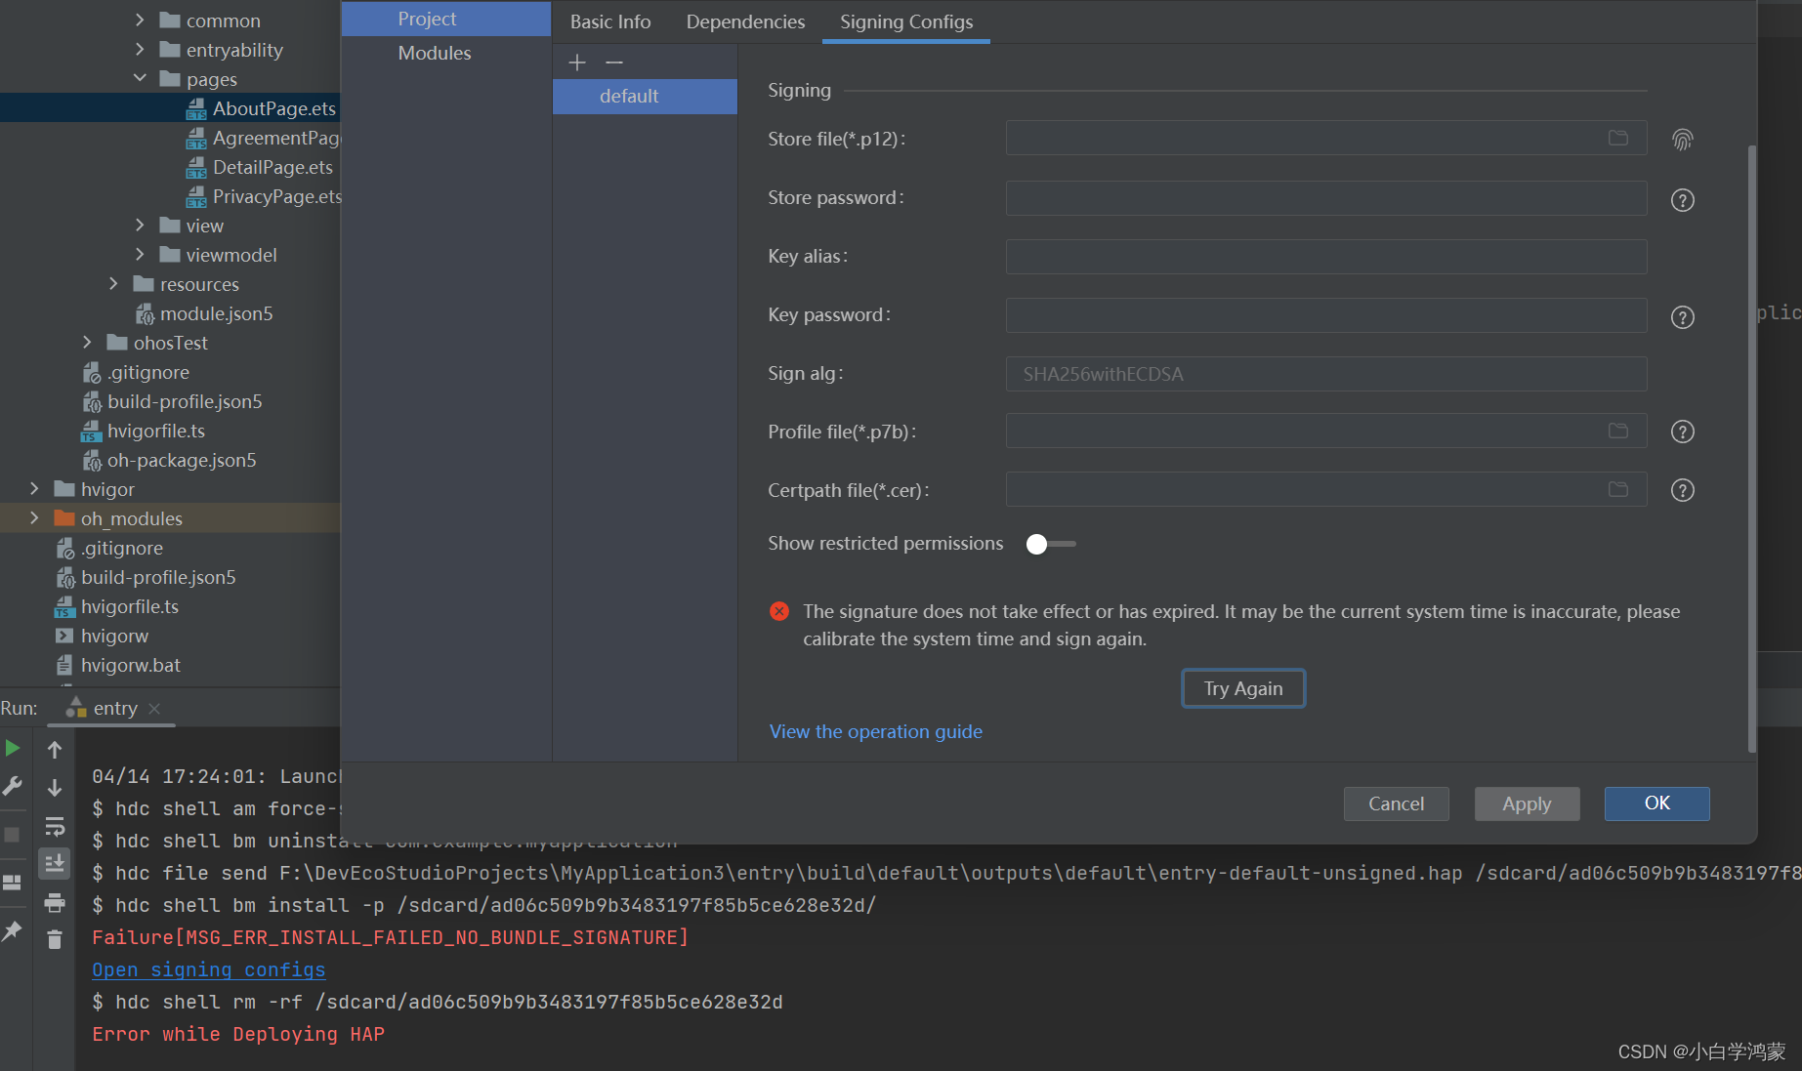Click the red error icon beside signature message
This screenshot has height=1071, width=1802.
click(779, 612)
